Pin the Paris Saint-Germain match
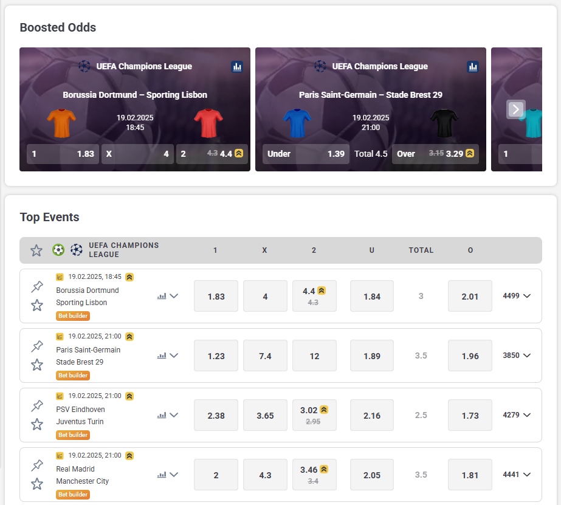The height and width of the screenshot is (505, 561). (37, 346)
